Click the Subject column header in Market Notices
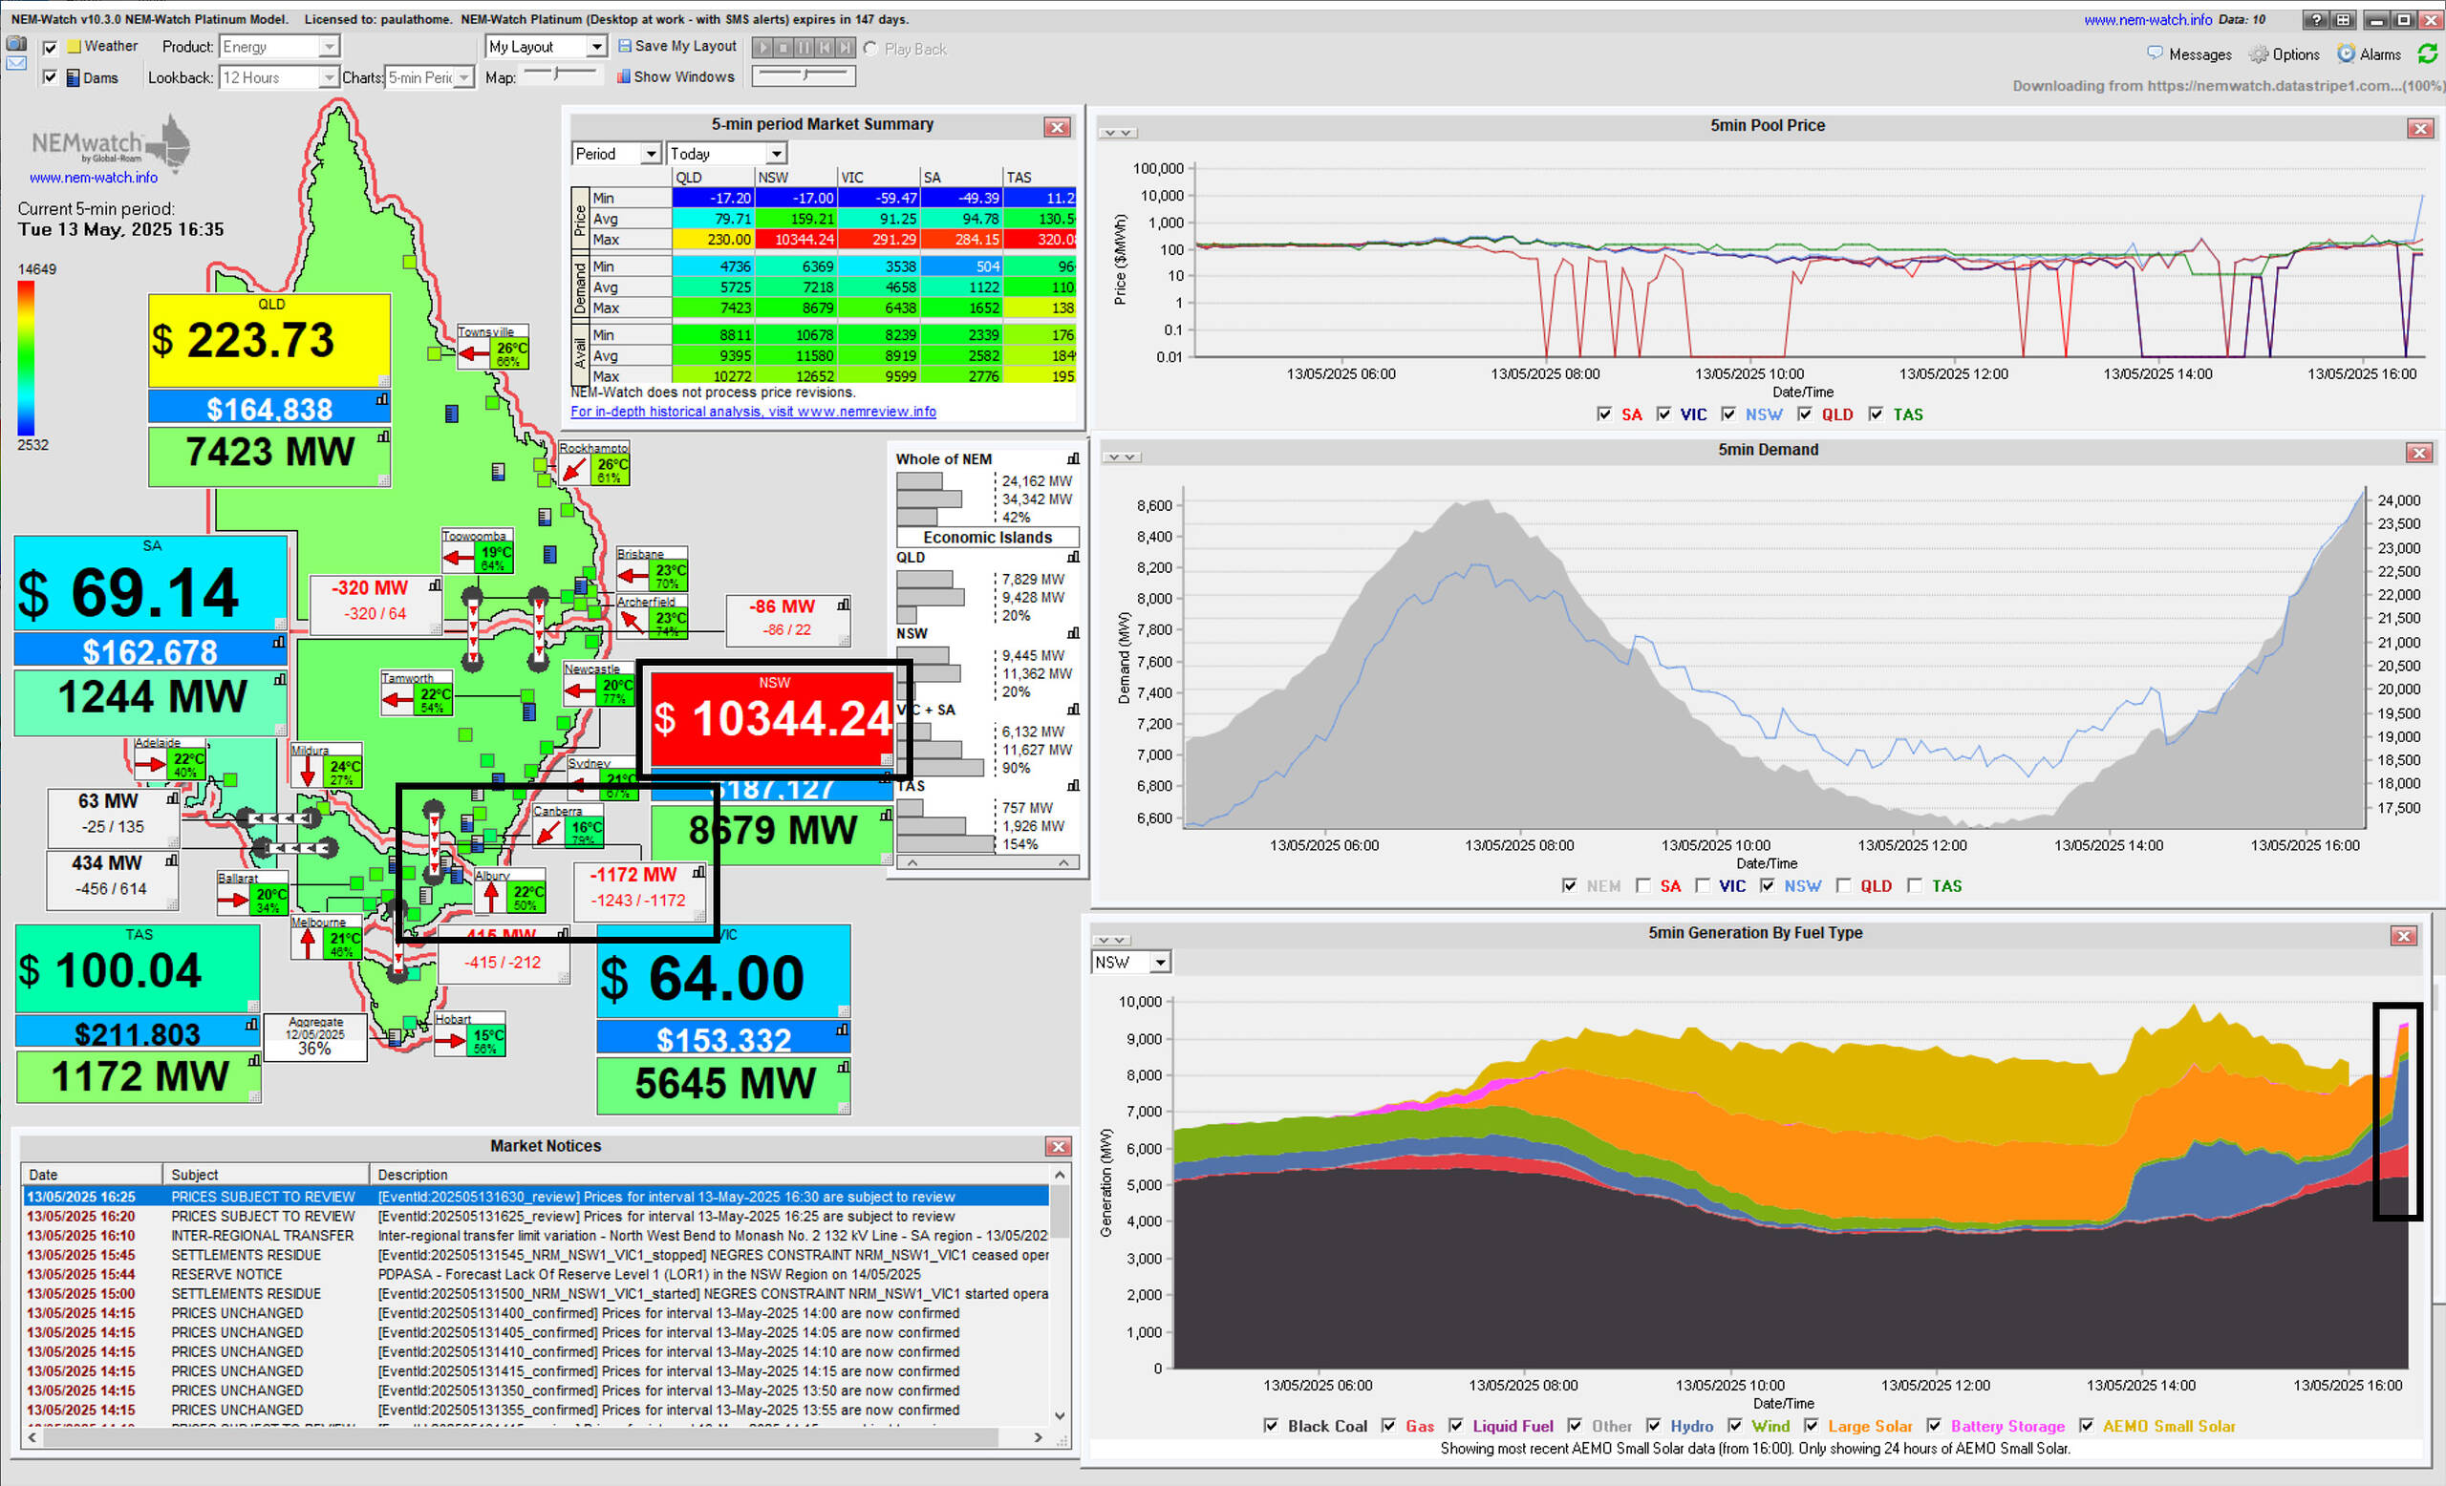Image resolution: width=2446 pixels, height=1486 pixels. (266, 1175)
